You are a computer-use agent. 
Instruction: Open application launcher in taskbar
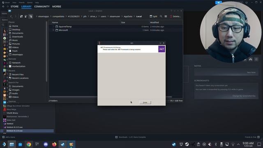(x=4, y=144)
